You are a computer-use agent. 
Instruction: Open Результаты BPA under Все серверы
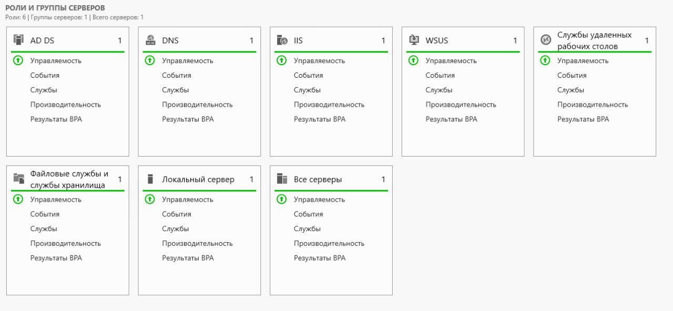click(x=320, y=258)
